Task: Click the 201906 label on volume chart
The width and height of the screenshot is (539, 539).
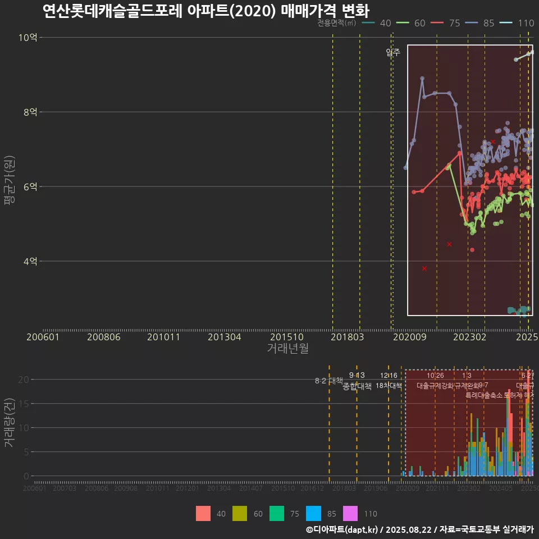Action: pos(376,488)
